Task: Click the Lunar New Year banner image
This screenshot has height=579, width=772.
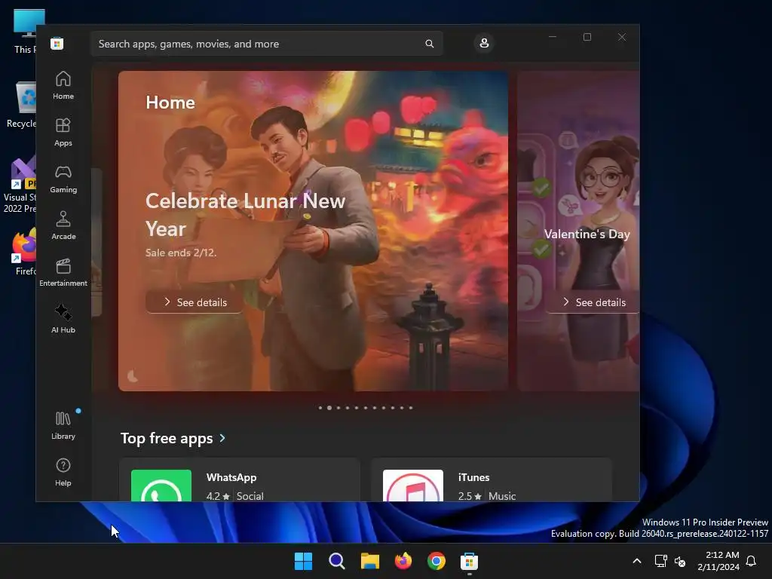Action: tap(313, 231)
